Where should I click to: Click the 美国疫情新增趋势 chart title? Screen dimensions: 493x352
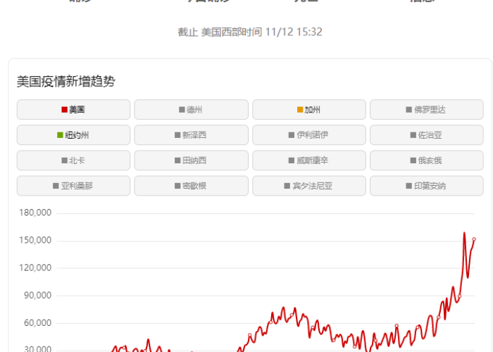[x=66, y=82]
